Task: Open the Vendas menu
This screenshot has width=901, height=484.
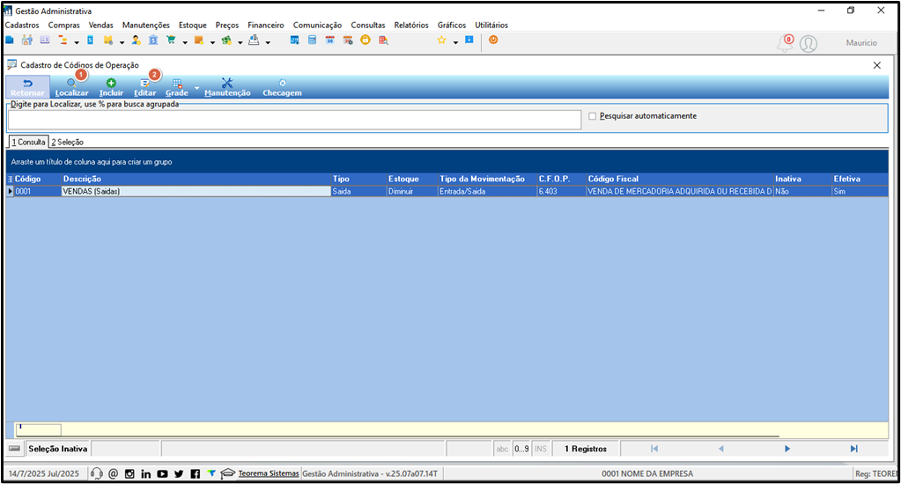Action: click(100, 25)
